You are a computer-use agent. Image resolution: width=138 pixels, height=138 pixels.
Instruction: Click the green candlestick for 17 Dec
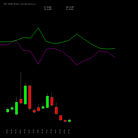tap(47, 102)
